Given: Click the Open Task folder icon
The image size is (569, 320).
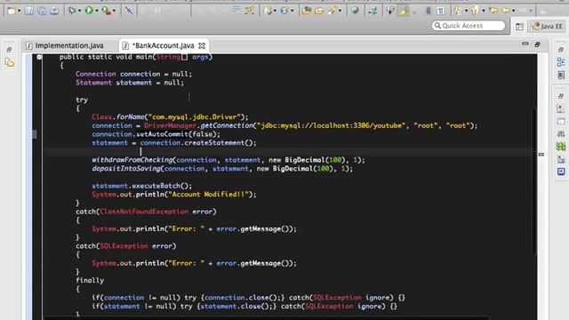Looking at the screenshot, I should [x=319, y=11].
